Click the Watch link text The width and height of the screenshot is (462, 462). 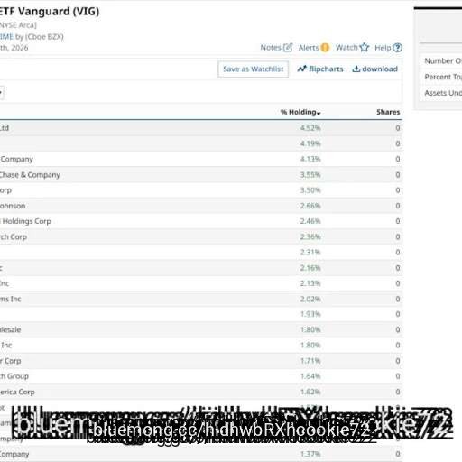346,48
